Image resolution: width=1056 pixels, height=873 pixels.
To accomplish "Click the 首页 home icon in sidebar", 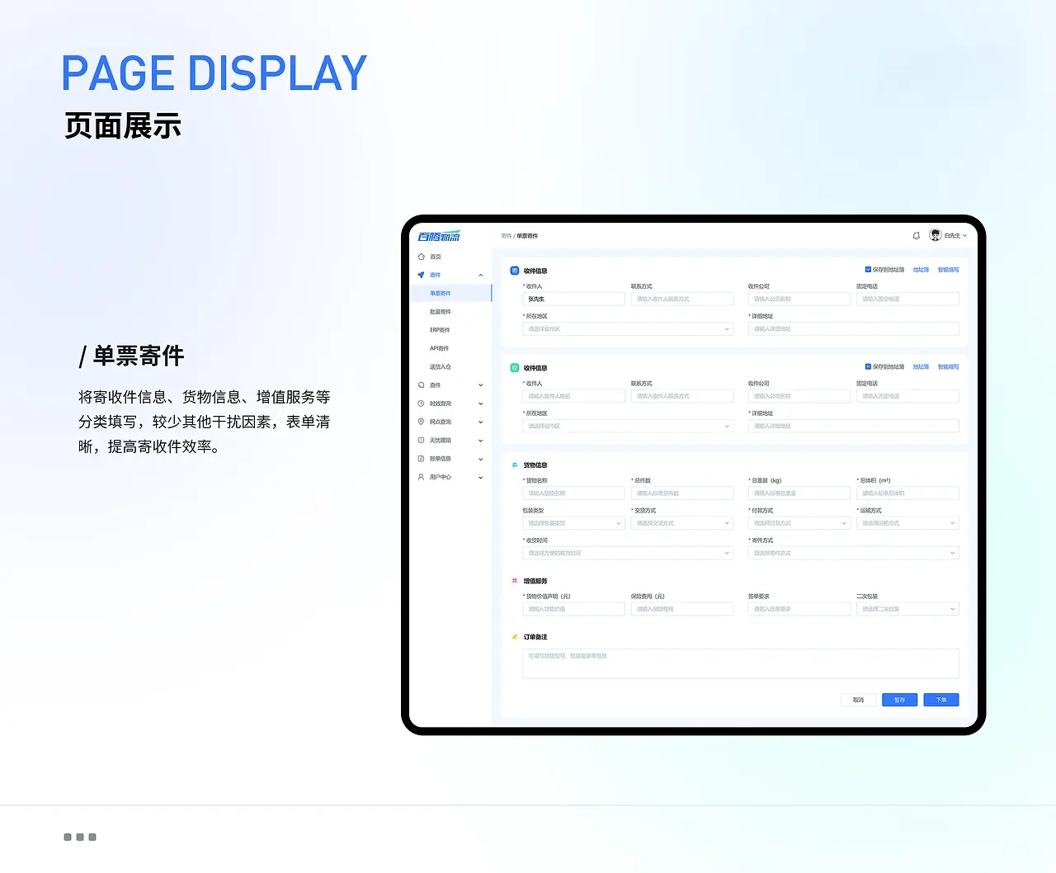I will pyautogui.click(x=422, y=257).
